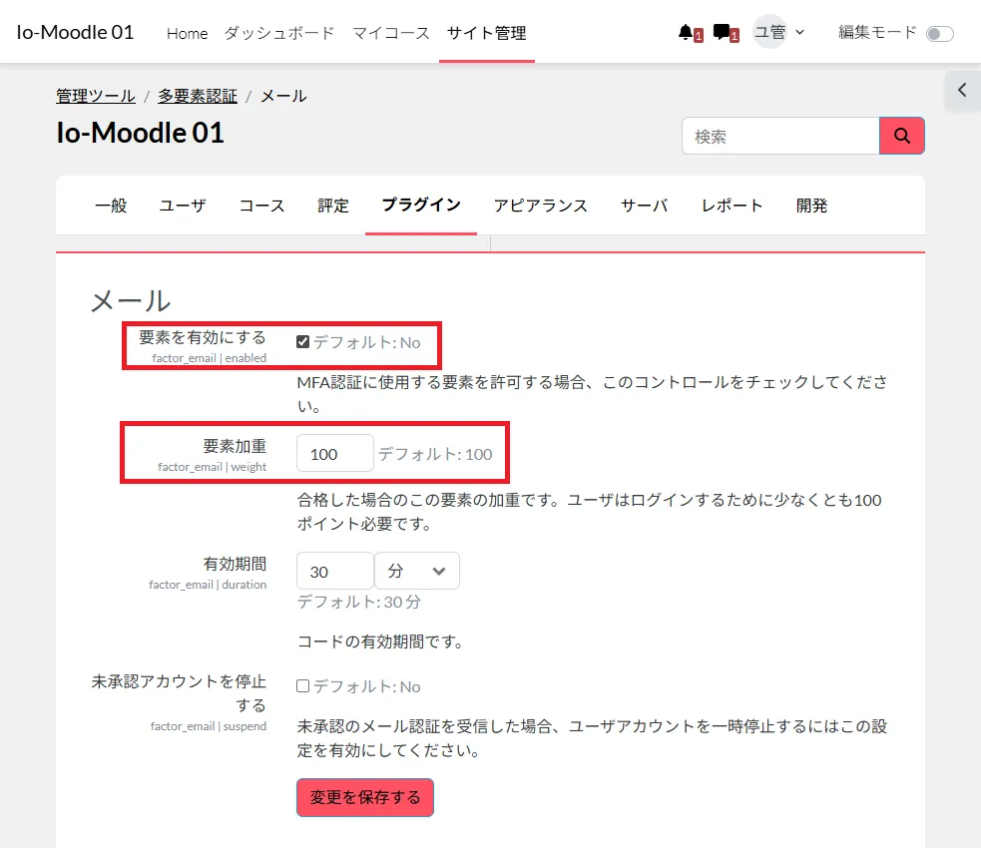Click the factor_email | suspend setting name

click(209, 726)
